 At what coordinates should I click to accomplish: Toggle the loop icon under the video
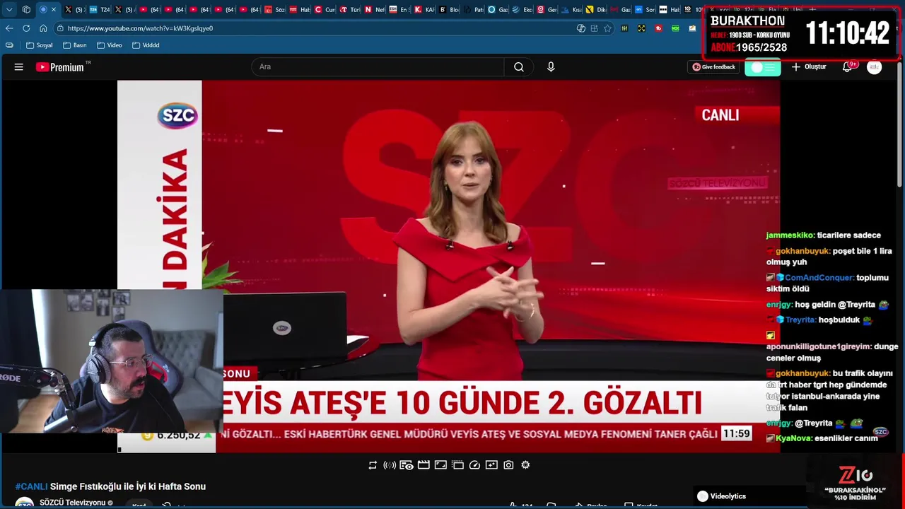[x=373, y=465]
